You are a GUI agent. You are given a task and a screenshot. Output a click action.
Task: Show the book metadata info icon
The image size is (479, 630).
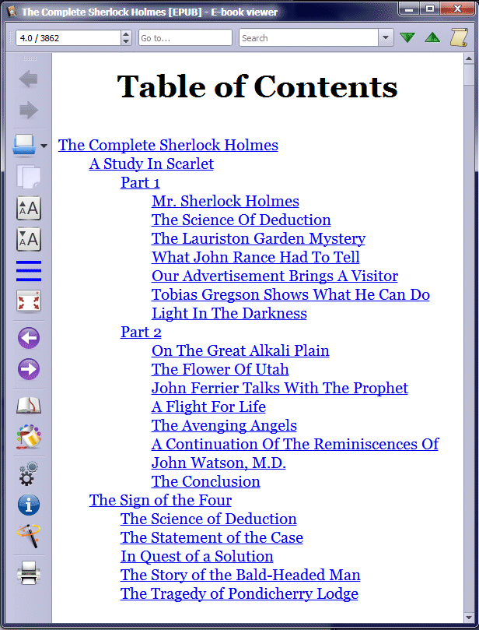point(29,505)
